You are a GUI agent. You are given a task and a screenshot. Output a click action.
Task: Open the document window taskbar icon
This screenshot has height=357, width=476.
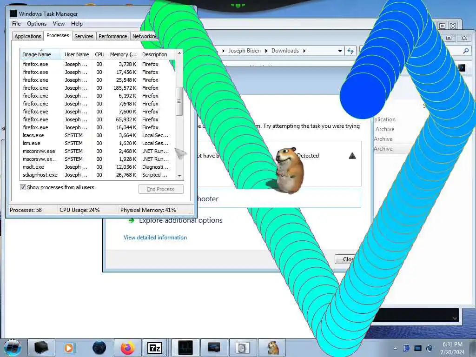tap(242, 348)
